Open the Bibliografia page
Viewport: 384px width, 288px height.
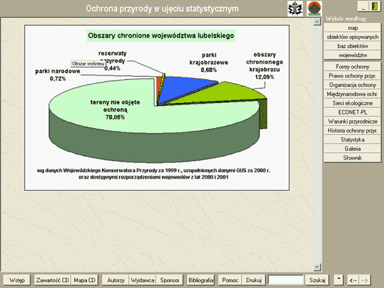coord(201,280)
